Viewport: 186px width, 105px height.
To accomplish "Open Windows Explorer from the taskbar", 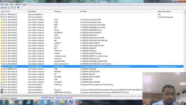I will [11, 102].
